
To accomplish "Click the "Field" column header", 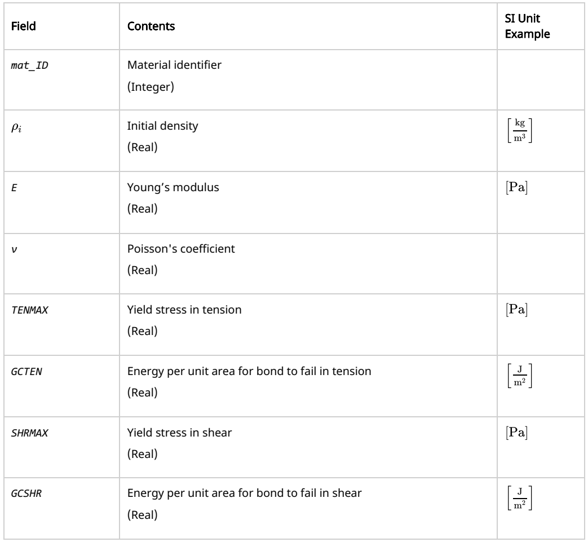I will tap(21, 27).
